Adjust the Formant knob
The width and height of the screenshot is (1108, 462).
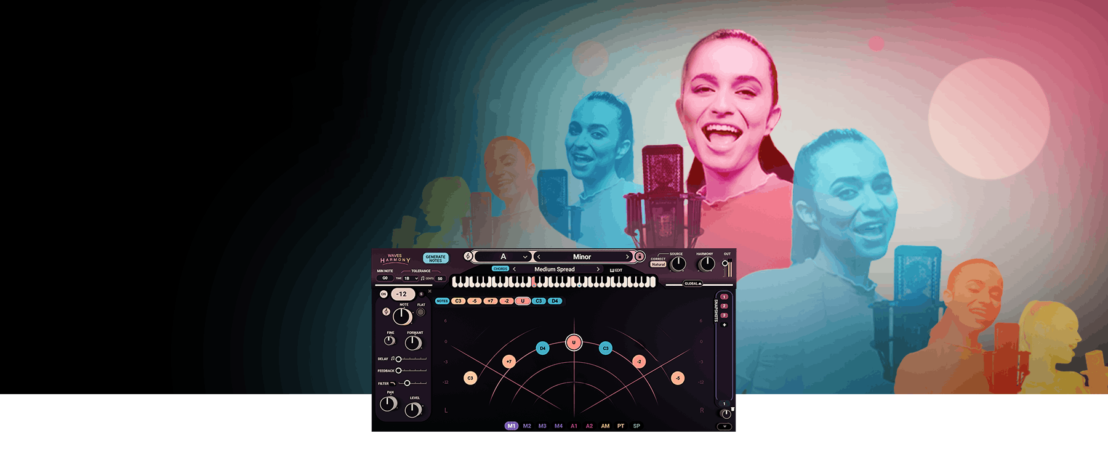tap(413, 342)
